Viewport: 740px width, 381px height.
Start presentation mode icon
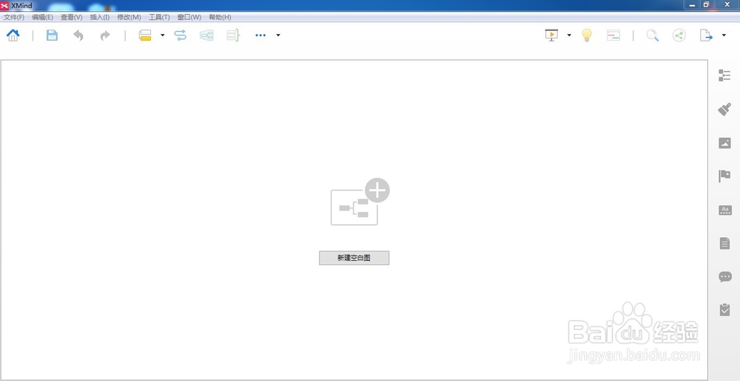tap(551, 35)
